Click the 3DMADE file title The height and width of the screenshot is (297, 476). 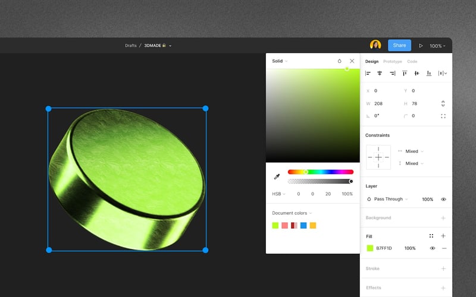click(152, 46)
